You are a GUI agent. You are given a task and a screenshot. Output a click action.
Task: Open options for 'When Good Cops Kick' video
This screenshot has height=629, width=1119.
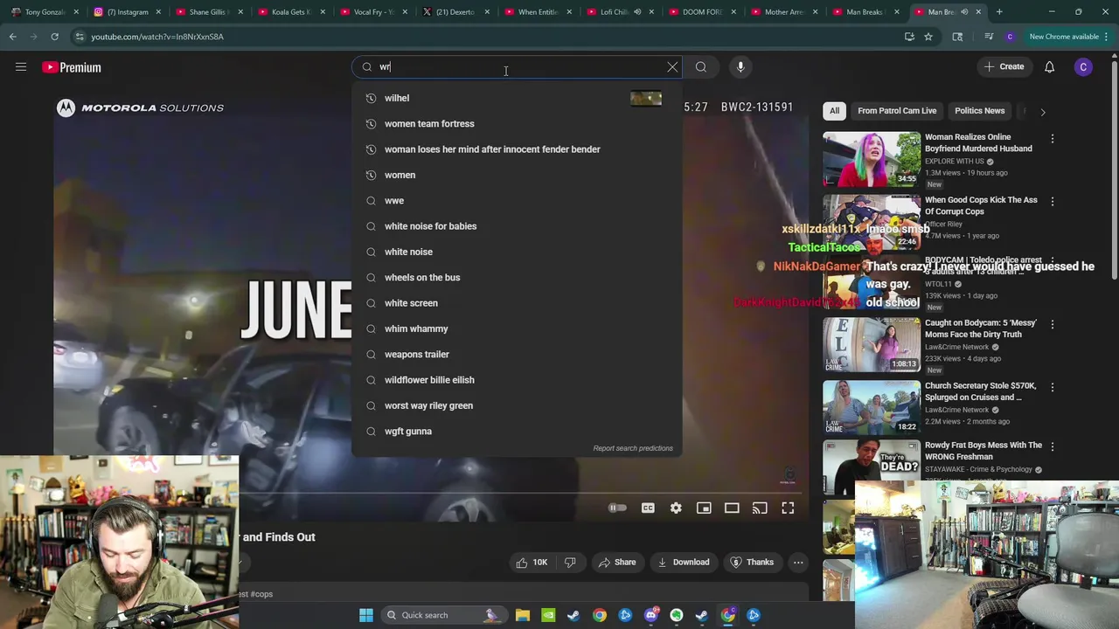point(1053,202)
